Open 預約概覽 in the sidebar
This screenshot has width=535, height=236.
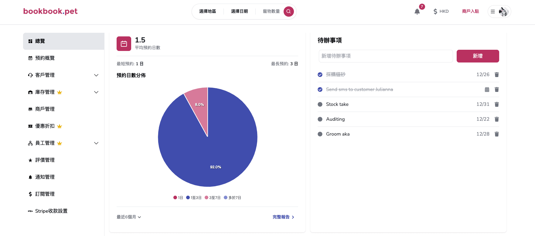(x=64, y=58)
